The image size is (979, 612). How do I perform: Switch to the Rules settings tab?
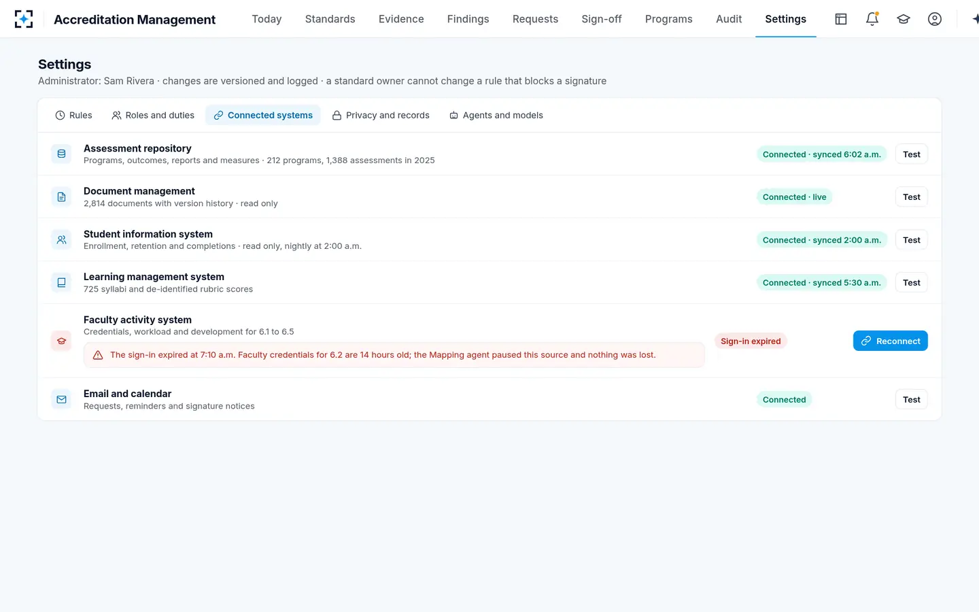[73, 115]
